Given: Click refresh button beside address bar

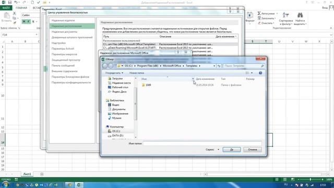Looking at the screenshot, I should [x=219, y=66].
